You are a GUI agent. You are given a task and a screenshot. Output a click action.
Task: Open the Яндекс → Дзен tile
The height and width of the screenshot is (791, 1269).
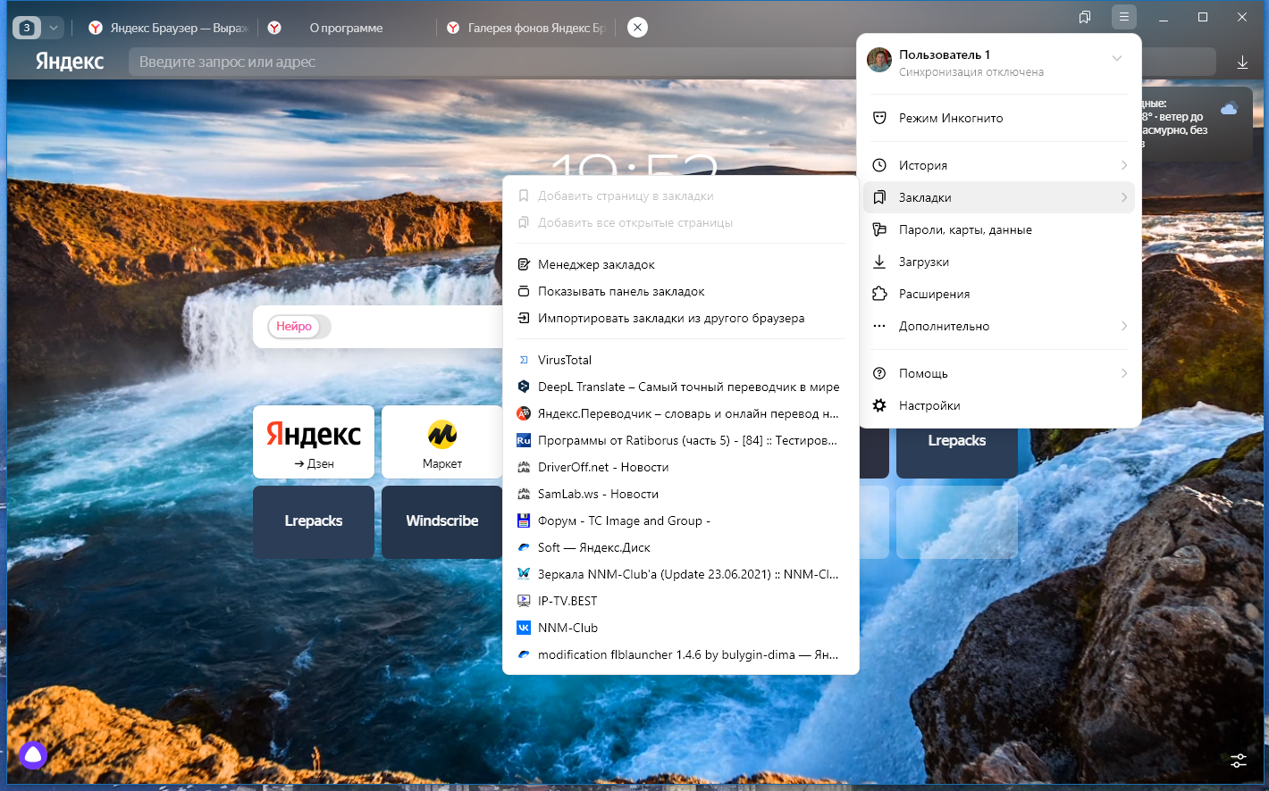coord(314,442)
